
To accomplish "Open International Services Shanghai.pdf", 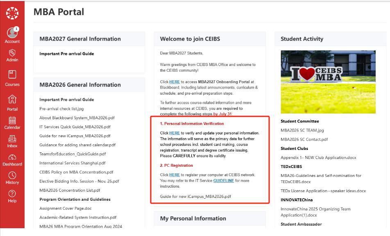I will 73,163.
